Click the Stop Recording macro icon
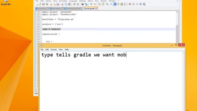Viewport: 197px width, 111px height. tap(133, 4)
